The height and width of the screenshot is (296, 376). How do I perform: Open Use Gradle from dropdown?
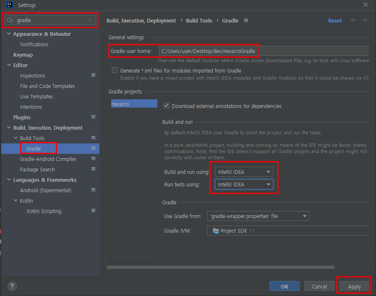258,216
